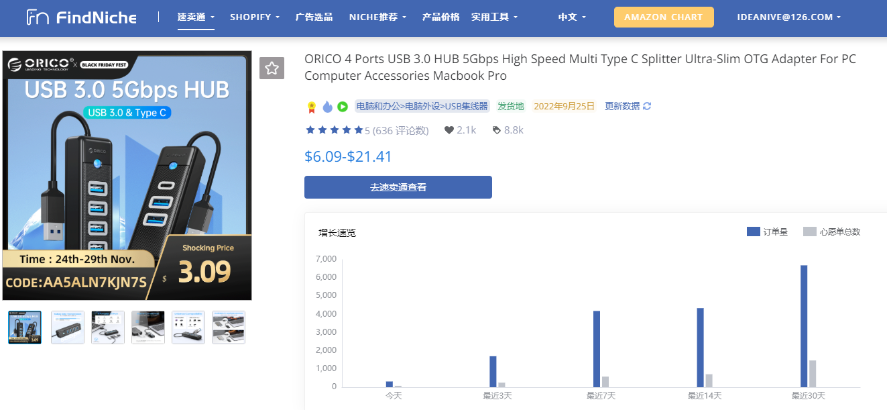Click the $6.09-$21.41 price
Image resolution: width=887 pixels, height=410 pixels.
(348, 156)
